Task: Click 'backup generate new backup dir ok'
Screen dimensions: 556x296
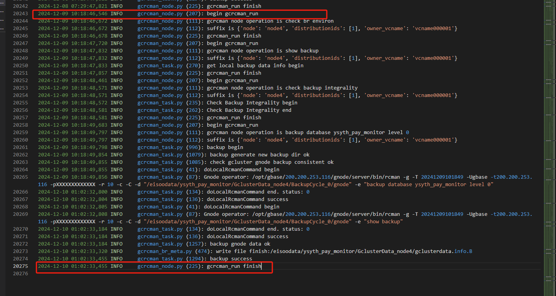Action: click(x=260, y=155)
